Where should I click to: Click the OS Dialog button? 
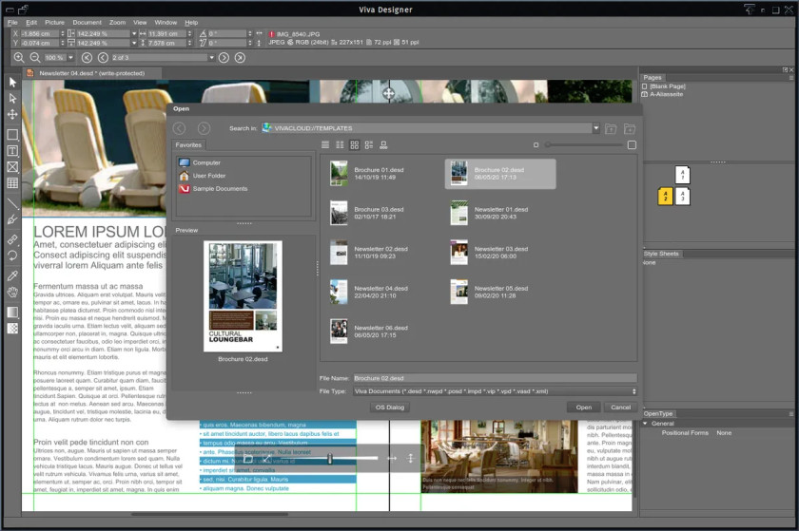coord(390,408)
